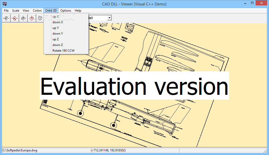The image size is (269, 155).
Task: Click the coordinates readout (-712.241148, 192.818302)
Action: click(108, 150)
